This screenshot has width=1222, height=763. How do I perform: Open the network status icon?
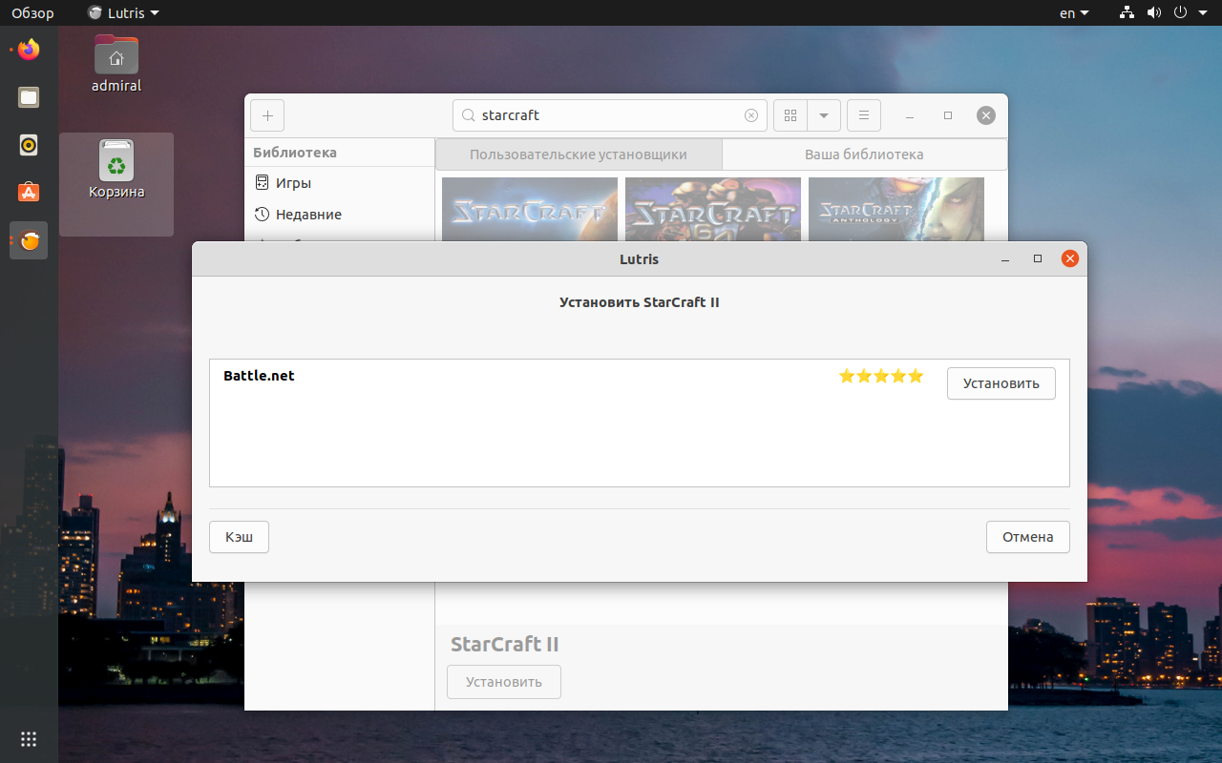coord(1127,12)
